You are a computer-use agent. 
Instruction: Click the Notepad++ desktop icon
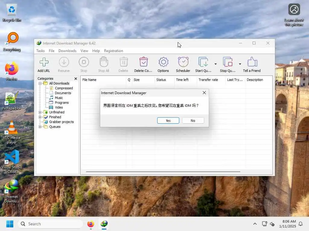click(x=12, y=101)
